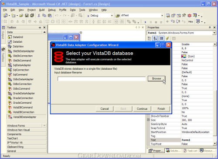Switch to the Task List tab
Viewport: 218px width, 159px height.
[190, 151]
